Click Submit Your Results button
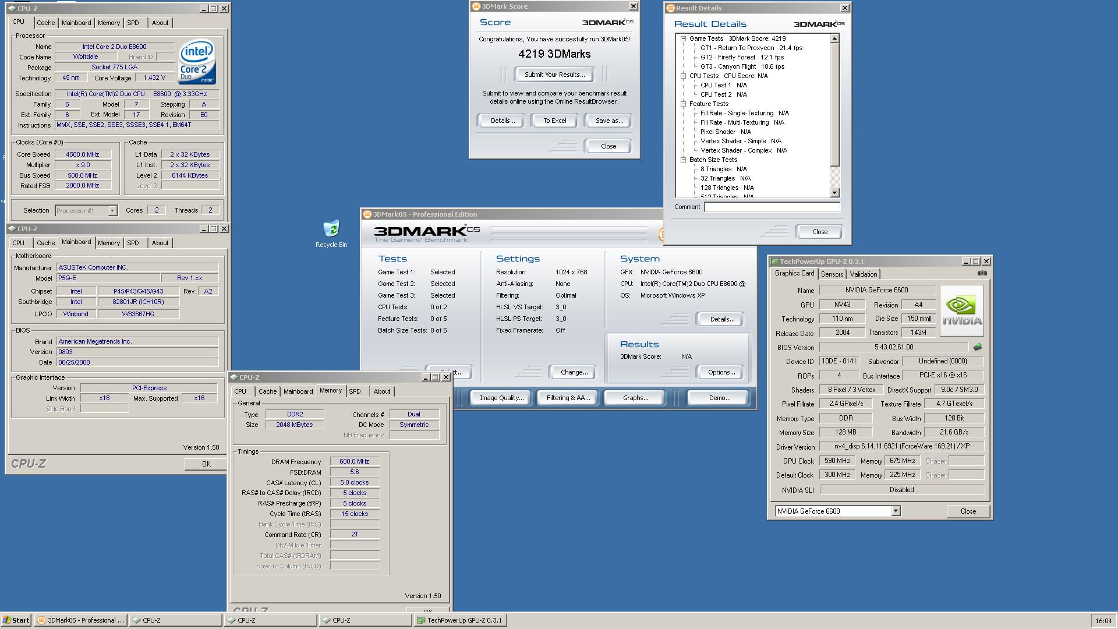Image resolution: width=1118 pixels, height=629 pixels. tap(554, 75)
